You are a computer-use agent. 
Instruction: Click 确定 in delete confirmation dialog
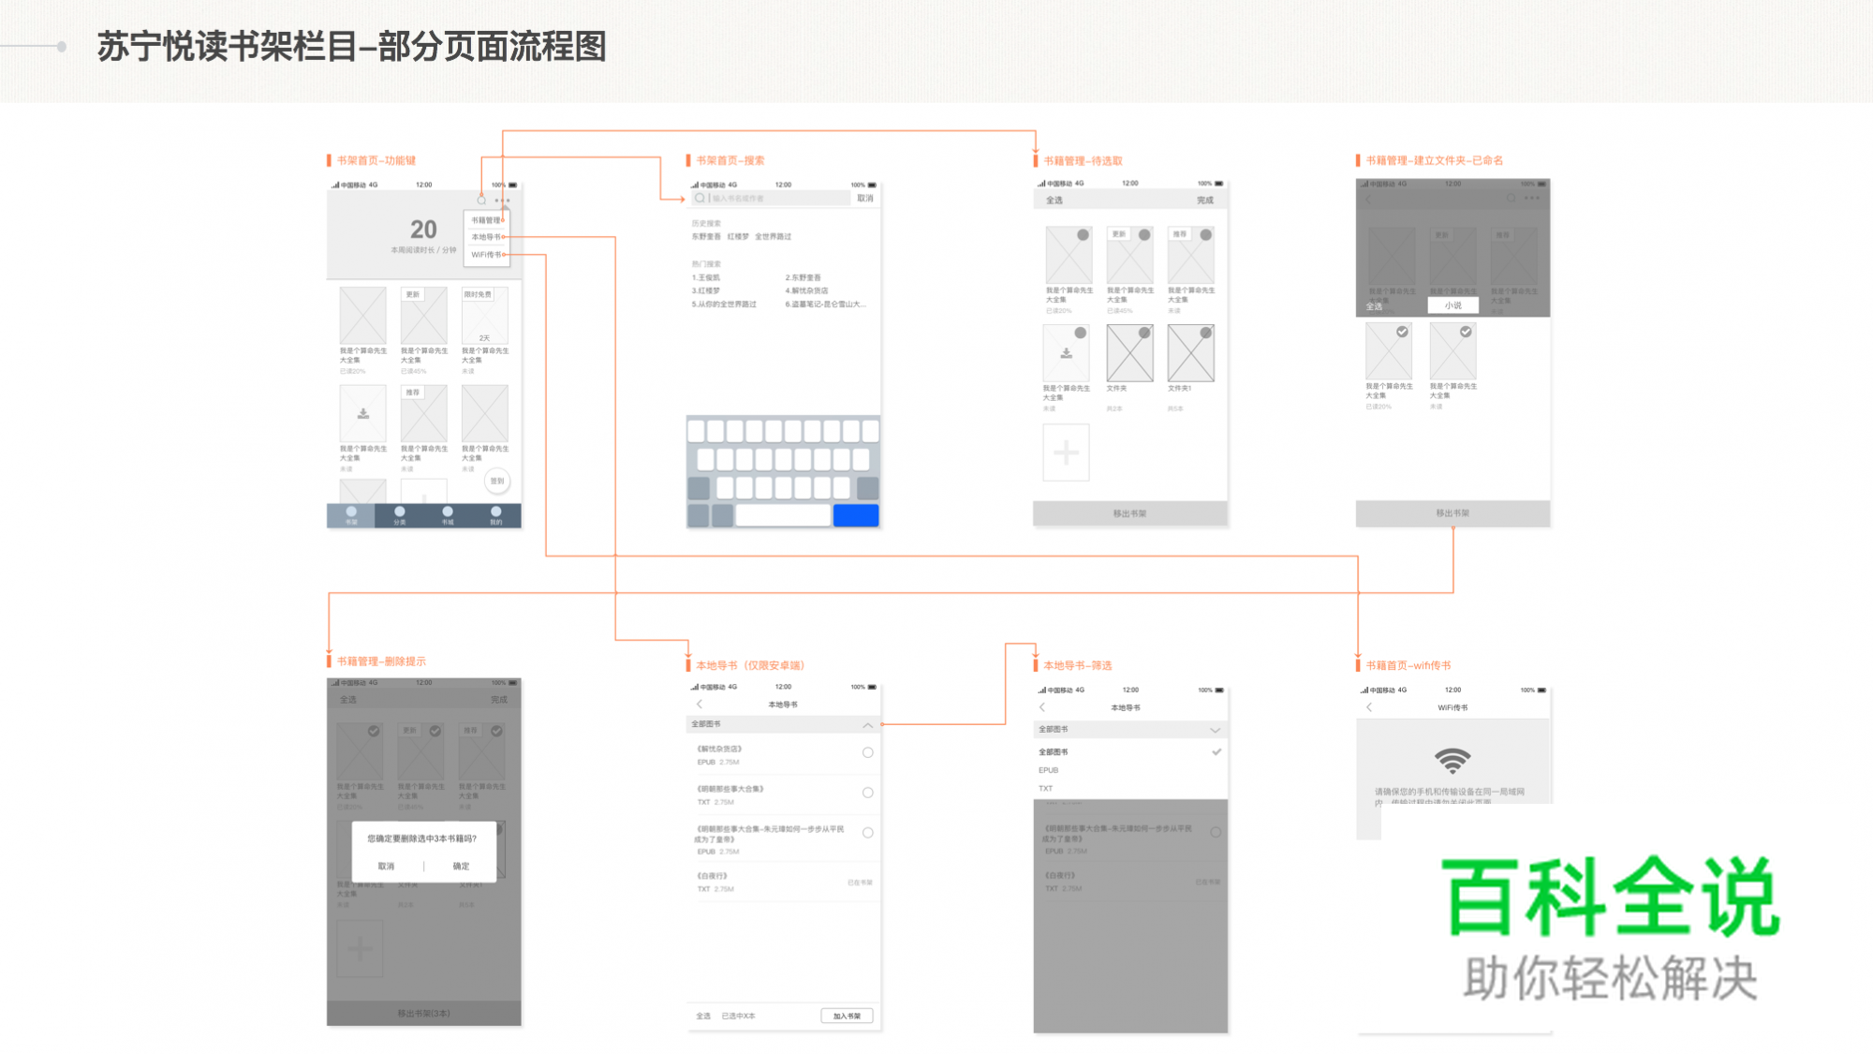pos(461,866)
